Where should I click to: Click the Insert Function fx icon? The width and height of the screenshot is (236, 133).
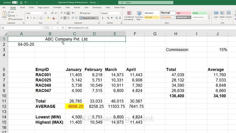[x=63, y=28]
